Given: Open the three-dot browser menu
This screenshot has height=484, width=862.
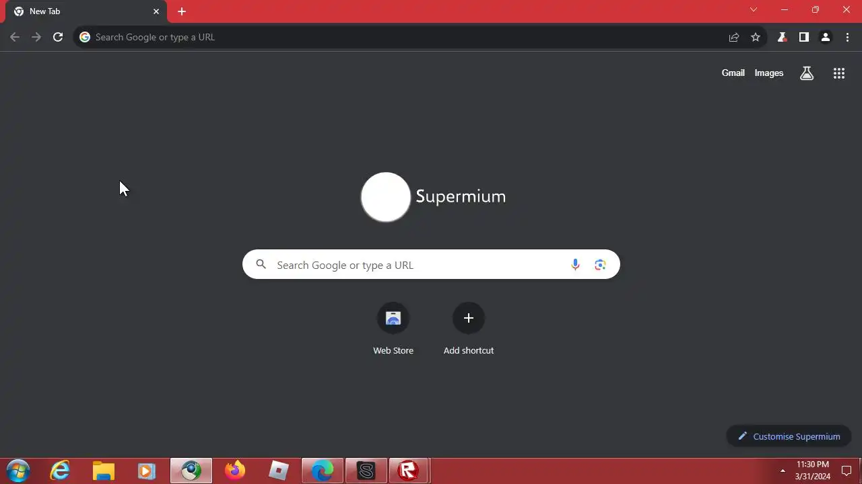Looking at the screenshot, I should [x=847, y=37].
